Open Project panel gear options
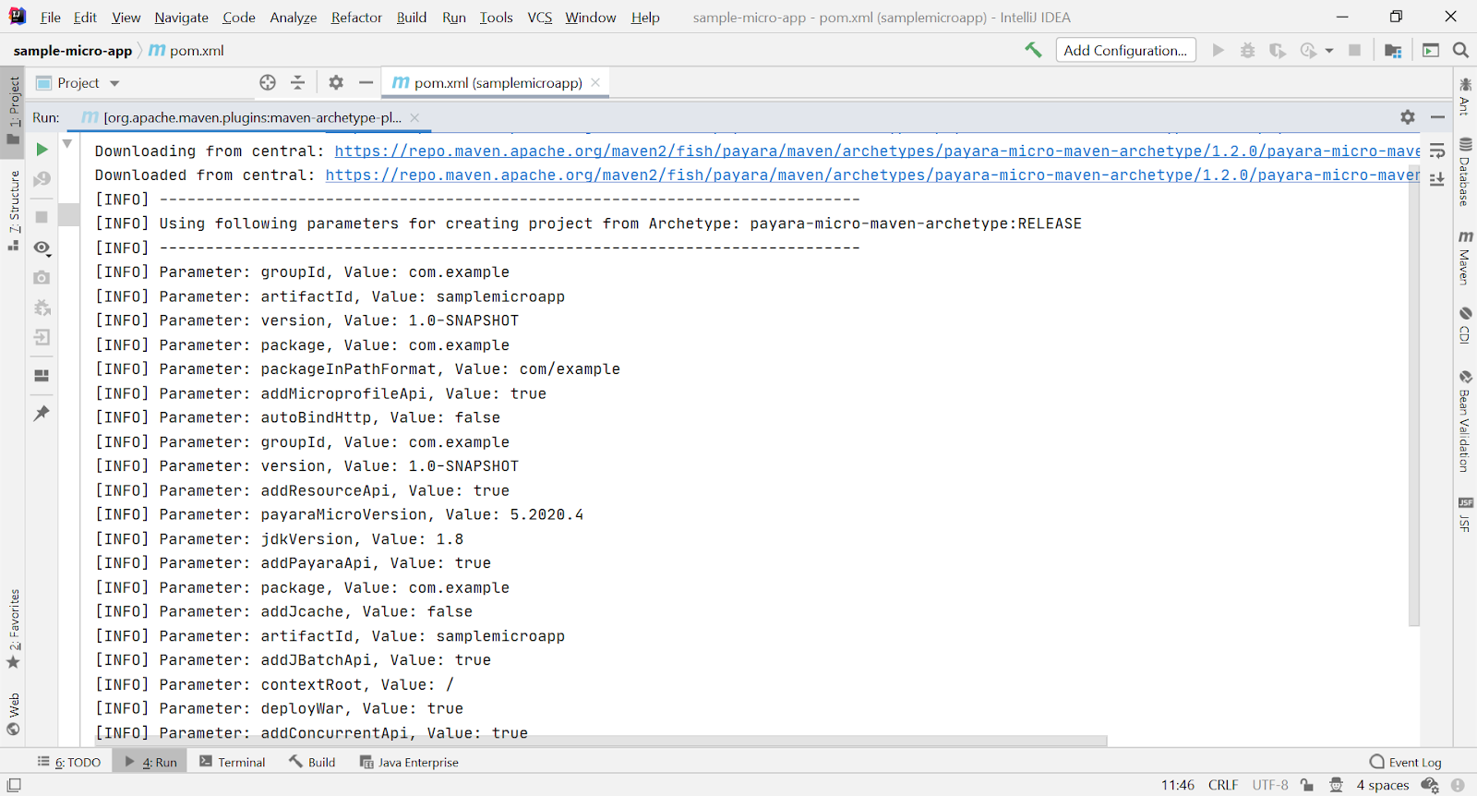The width and height of the screenshot is (1477, 796). 336,83
